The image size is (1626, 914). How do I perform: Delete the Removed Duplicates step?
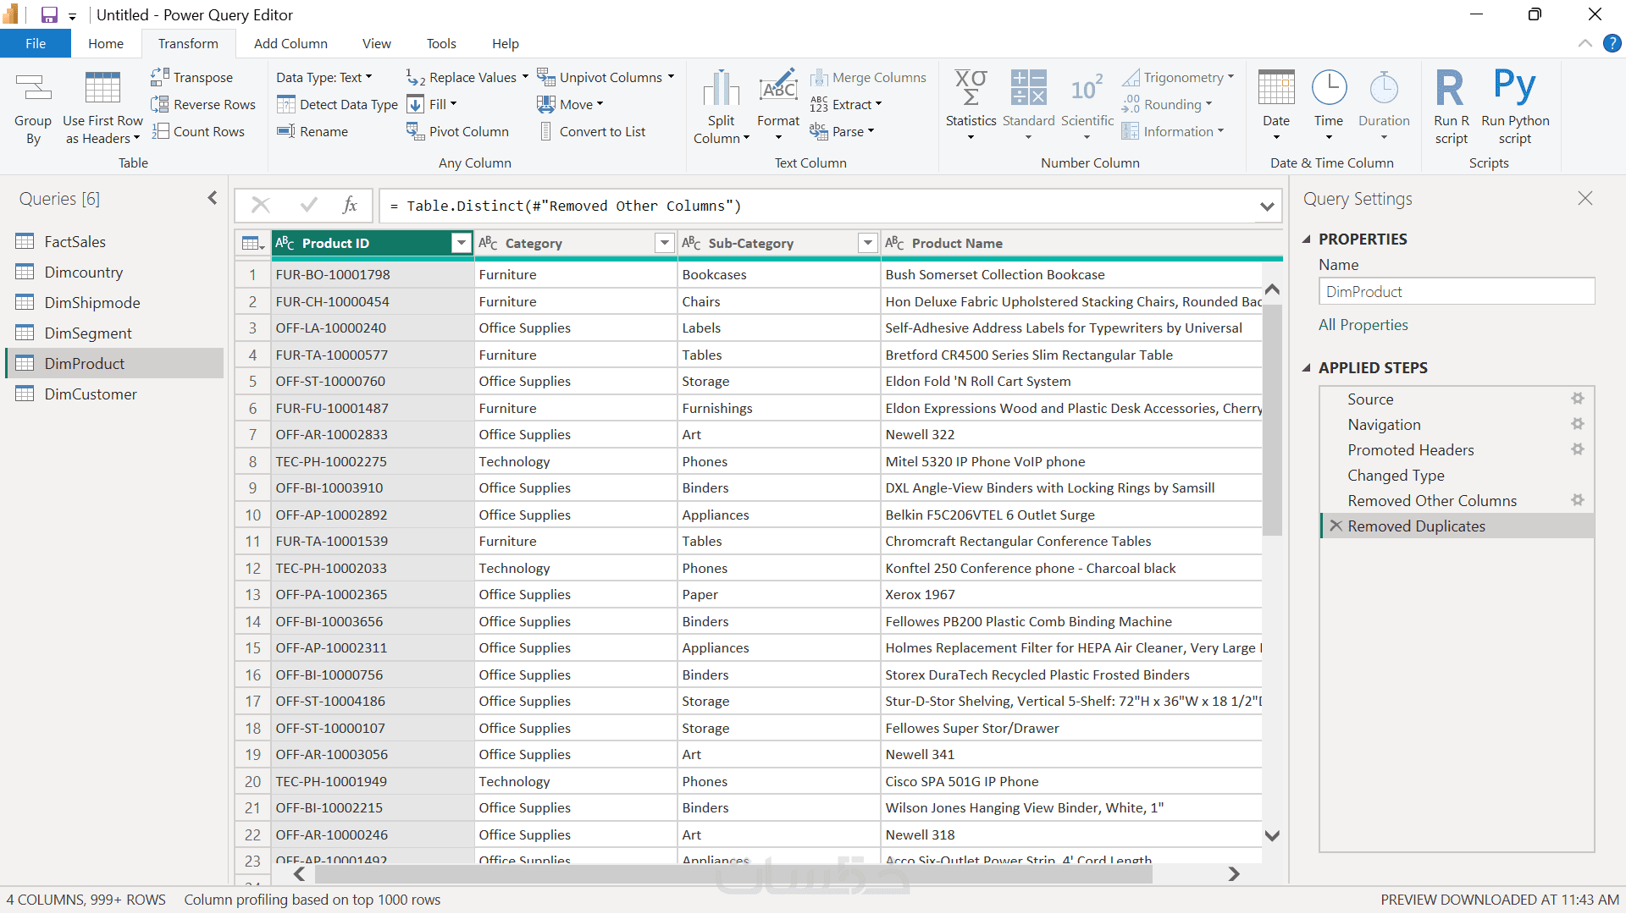coord(1336,526)
